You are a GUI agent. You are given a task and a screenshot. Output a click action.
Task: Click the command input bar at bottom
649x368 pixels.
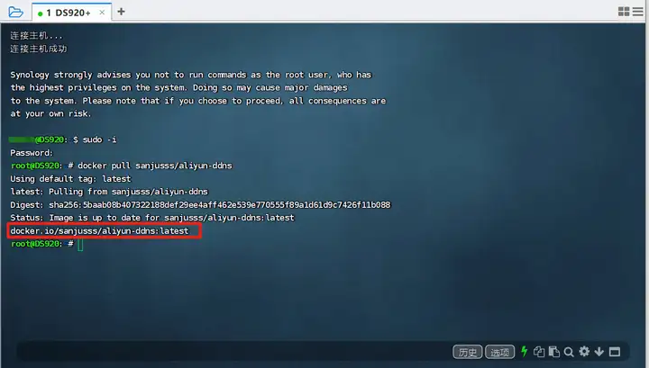point(233,352)
